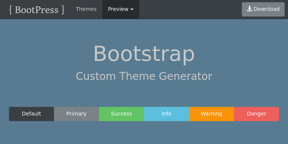Screen dimensions: 288x144
Task: Open the { BootPress } brand link
Action: point(37,9)
